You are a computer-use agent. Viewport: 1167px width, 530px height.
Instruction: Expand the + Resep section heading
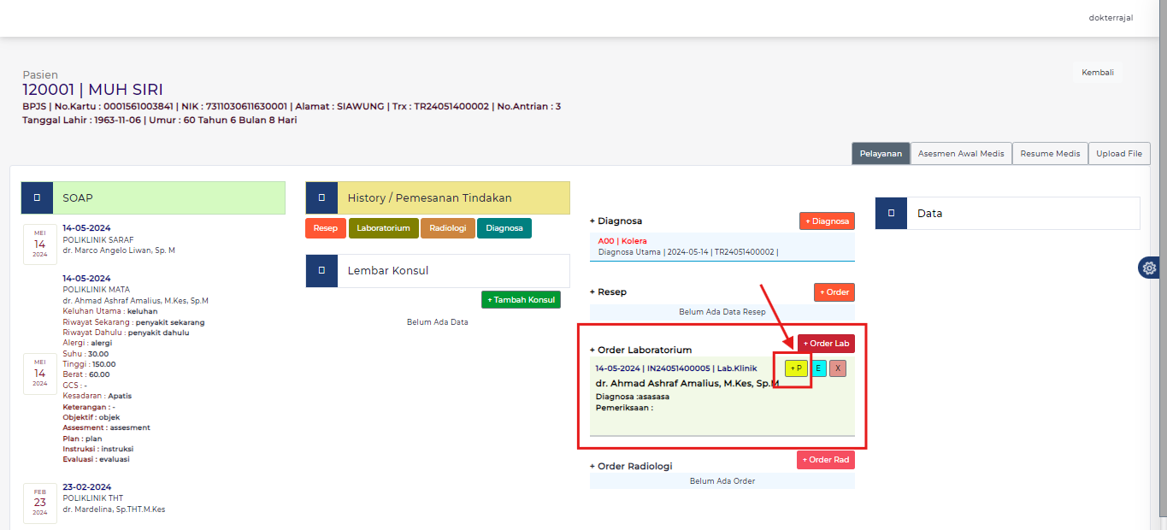click(608, 291)
